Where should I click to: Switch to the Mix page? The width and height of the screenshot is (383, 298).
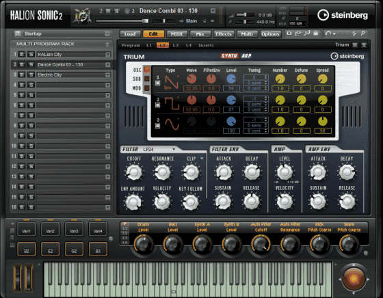[x=200, y=34]
